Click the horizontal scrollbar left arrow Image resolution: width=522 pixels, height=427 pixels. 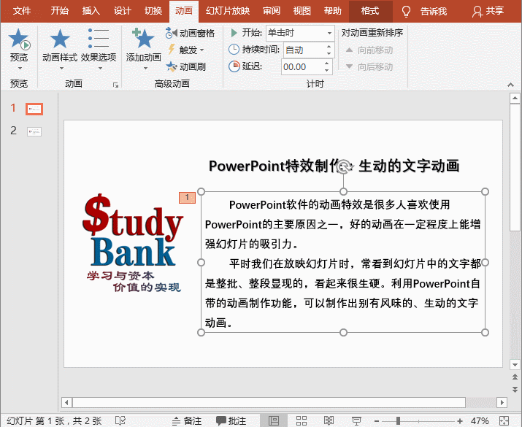[66, 403]
